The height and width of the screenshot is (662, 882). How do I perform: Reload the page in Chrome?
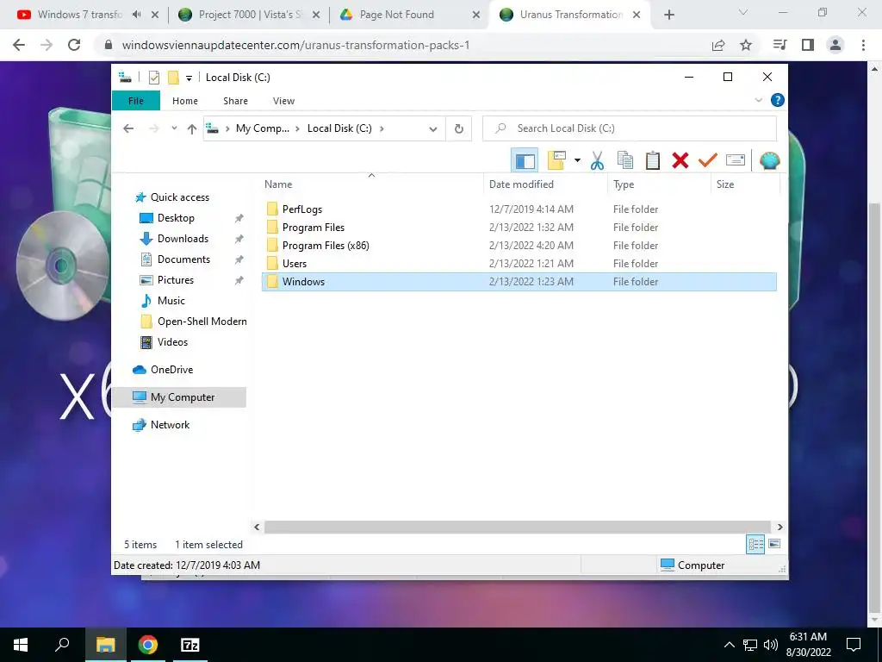(x=74, y=45)
